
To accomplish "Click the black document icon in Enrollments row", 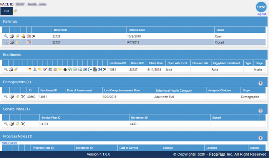I will pos(95,69).
